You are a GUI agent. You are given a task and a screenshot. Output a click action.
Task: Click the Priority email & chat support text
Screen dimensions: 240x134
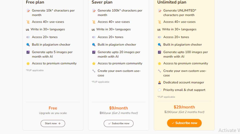pyautogui.click(x=184, y=90)
